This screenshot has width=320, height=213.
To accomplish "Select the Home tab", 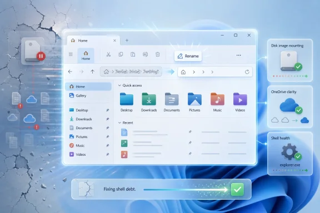I will (93, 40).
